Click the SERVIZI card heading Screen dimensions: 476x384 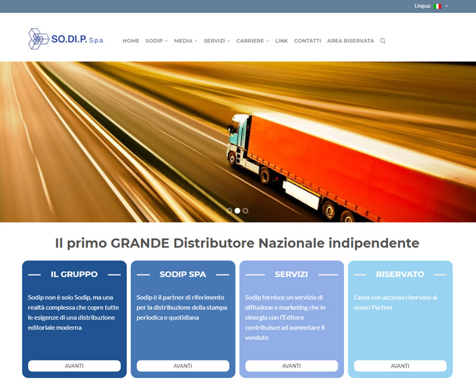pyautogui.click(x=292, y=274)
